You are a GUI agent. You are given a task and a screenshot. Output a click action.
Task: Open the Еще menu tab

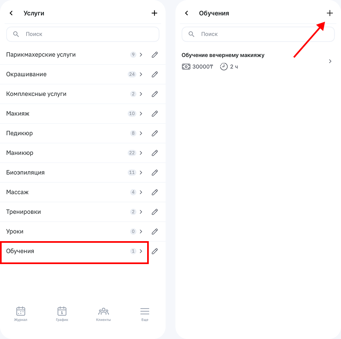pos(145,314)
